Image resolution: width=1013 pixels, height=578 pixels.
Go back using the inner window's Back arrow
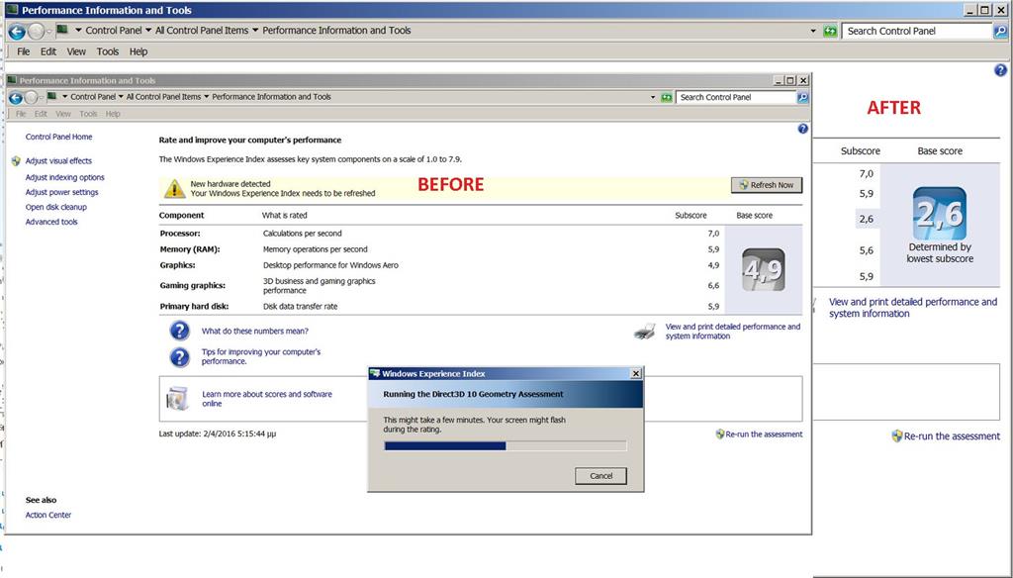point(16,98)
